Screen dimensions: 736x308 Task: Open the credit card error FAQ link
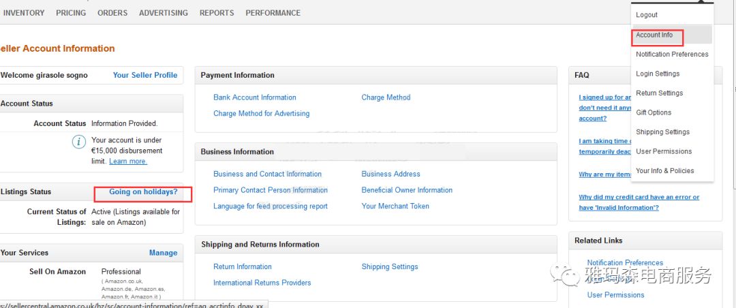tap(639, 202)
